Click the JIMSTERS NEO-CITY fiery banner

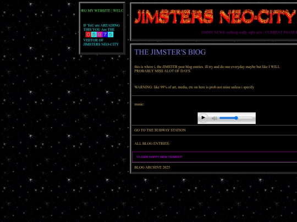click(x=216, y=16)
